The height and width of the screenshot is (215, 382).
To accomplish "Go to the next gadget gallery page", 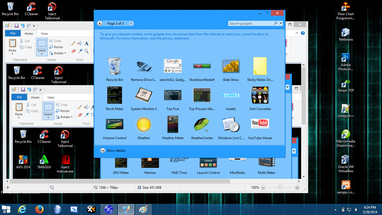I will point(131,24).
